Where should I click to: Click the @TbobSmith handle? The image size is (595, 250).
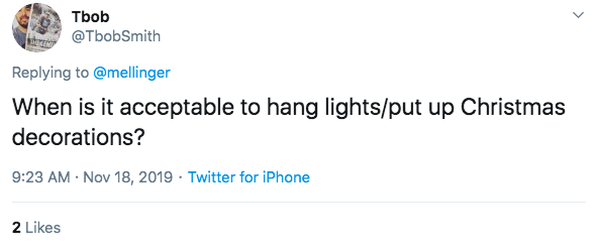point(116,36)
